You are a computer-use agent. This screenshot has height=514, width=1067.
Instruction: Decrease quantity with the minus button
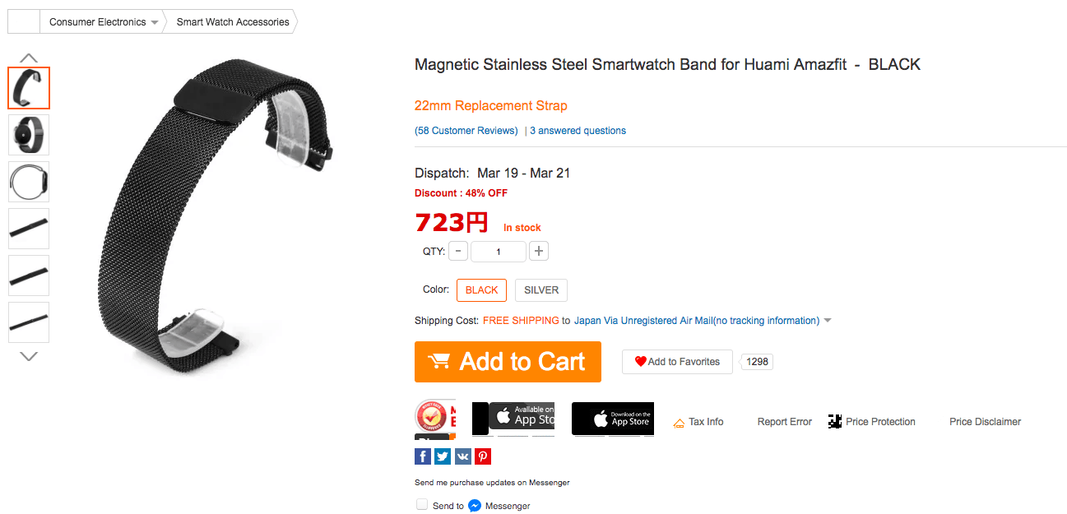click(x=458, y=252)
